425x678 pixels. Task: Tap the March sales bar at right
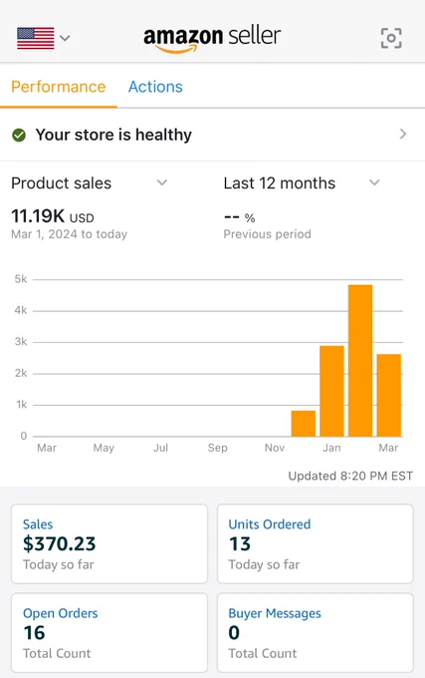pyautogui.click(x=389, y=395)
